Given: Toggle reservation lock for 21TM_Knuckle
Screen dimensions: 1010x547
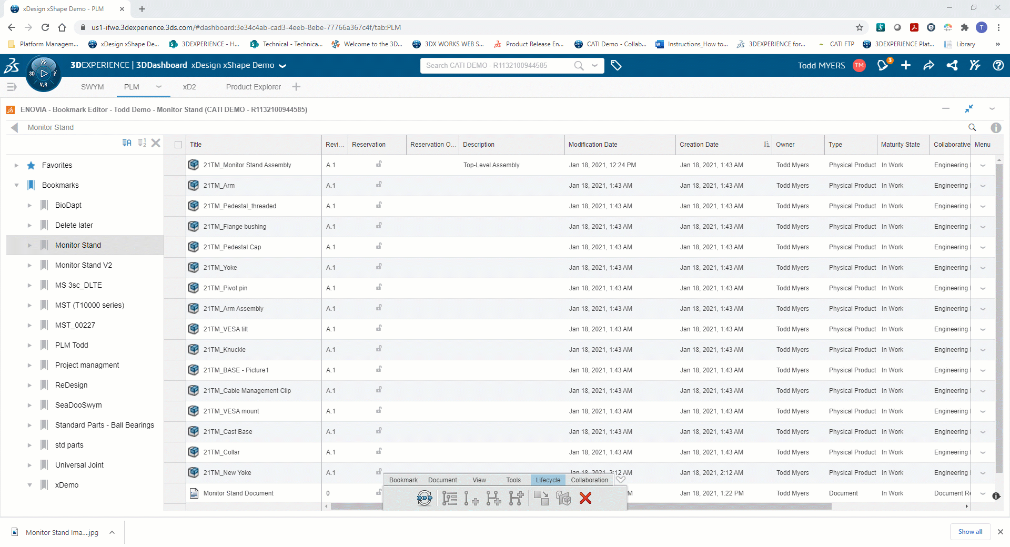Looking at the screenshot, I should 379,349.
